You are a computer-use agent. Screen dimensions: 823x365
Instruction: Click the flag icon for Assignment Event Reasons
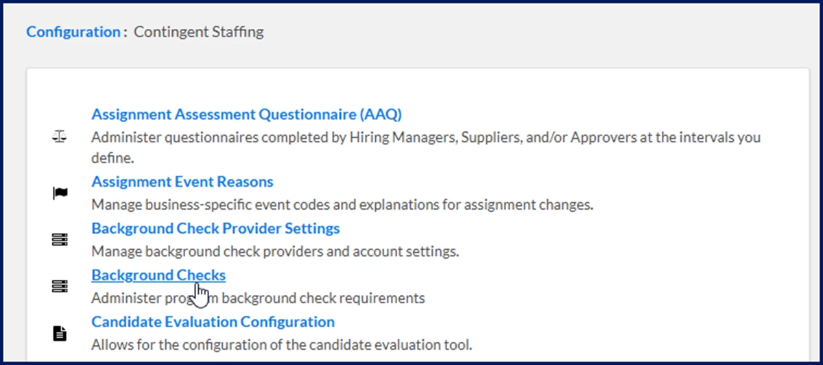[60, 194]
